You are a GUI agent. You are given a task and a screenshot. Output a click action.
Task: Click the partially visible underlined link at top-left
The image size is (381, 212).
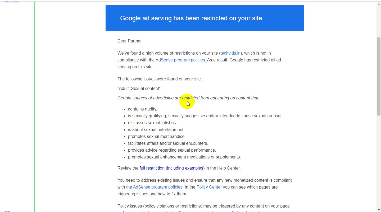[12, 1]
